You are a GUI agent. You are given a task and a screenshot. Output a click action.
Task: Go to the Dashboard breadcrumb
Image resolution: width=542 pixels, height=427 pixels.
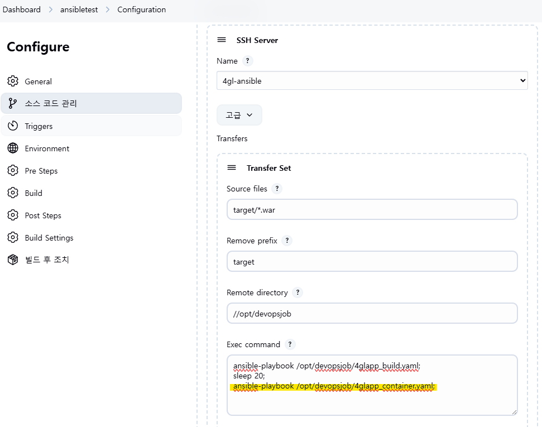pos(22,9)
